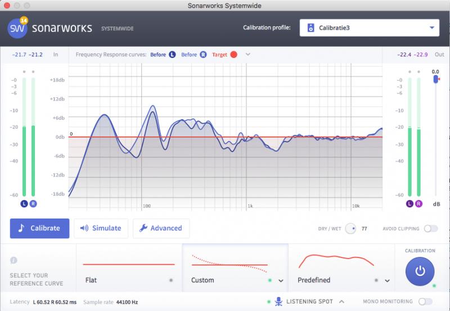This screenshot has width=450, height=311.
Task: Click the output right clip indicator dot
Action: pos(418,72)
